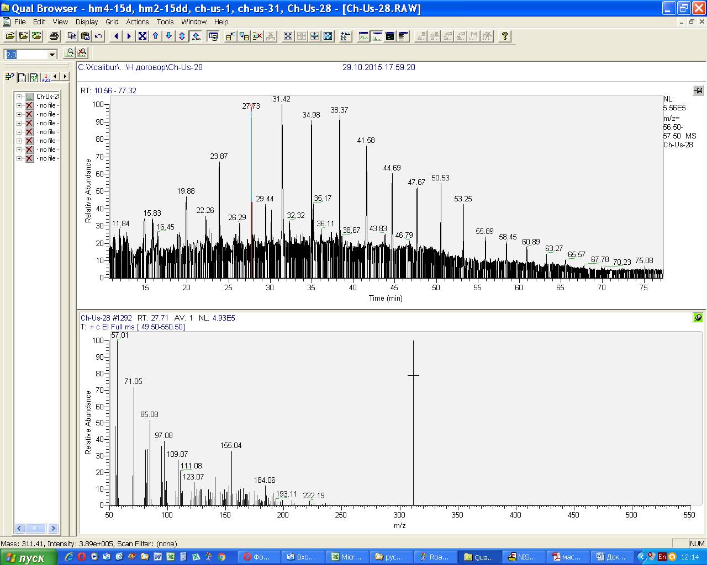Image resolution: width=707 pixels, height=565 pixels.
Task: Toggle the pin in chromatogram pane
Action: pos(698,90)
